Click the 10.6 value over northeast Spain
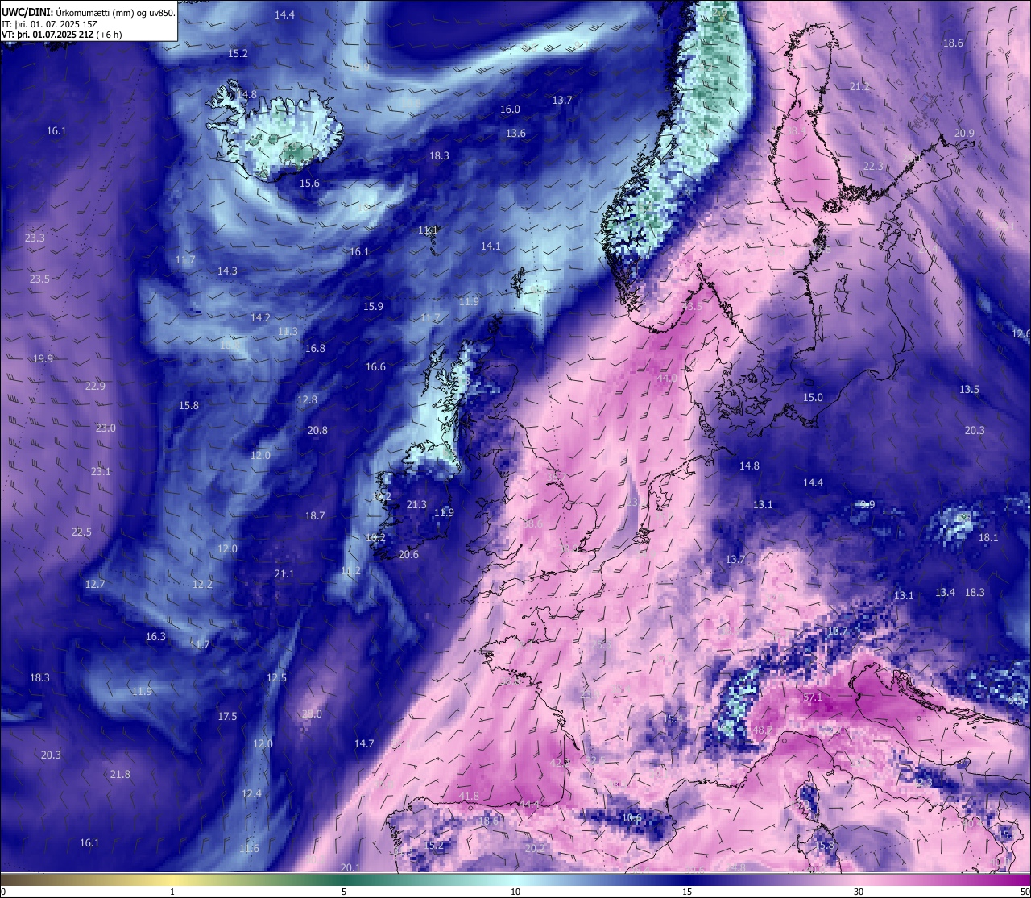1031x898 pixels. [631, 817]
